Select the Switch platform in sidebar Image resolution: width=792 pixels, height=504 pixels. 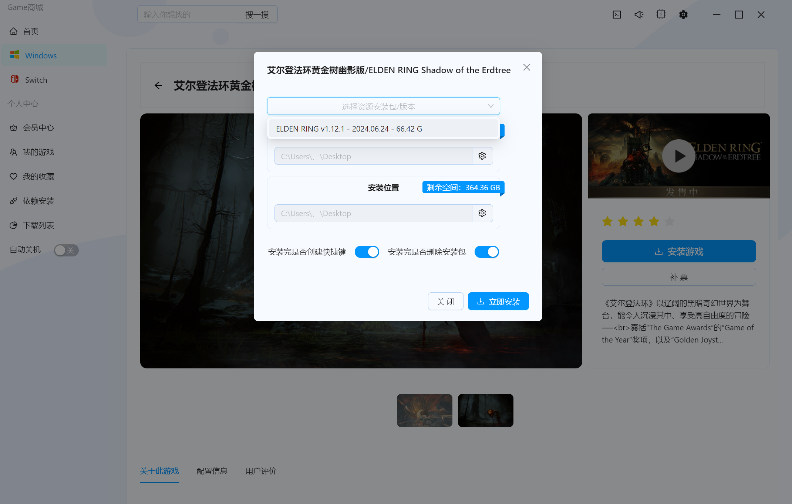tap(54, 80)
